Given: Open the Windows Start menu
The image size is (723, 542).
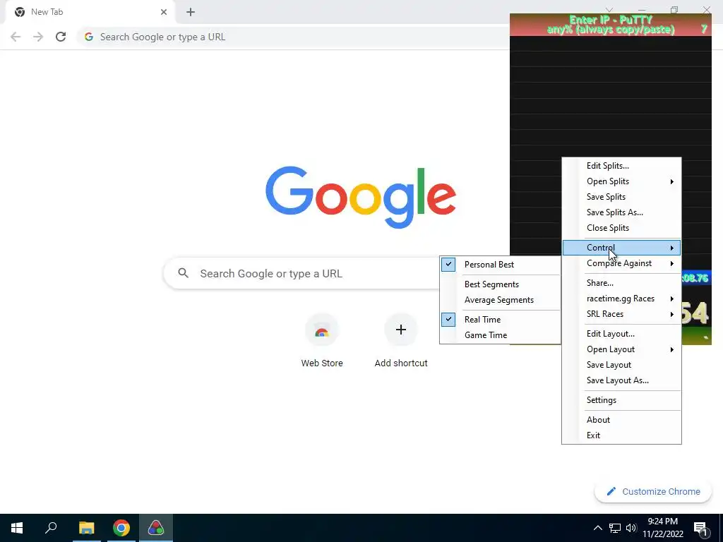Looking at the screenshot, I should pos(17,528).
